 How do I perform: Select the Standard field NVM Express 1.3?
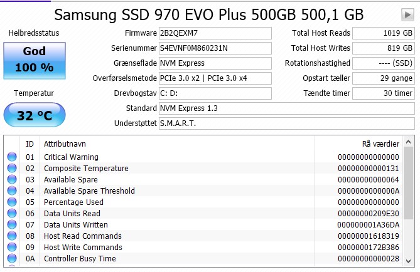[287, 108]
